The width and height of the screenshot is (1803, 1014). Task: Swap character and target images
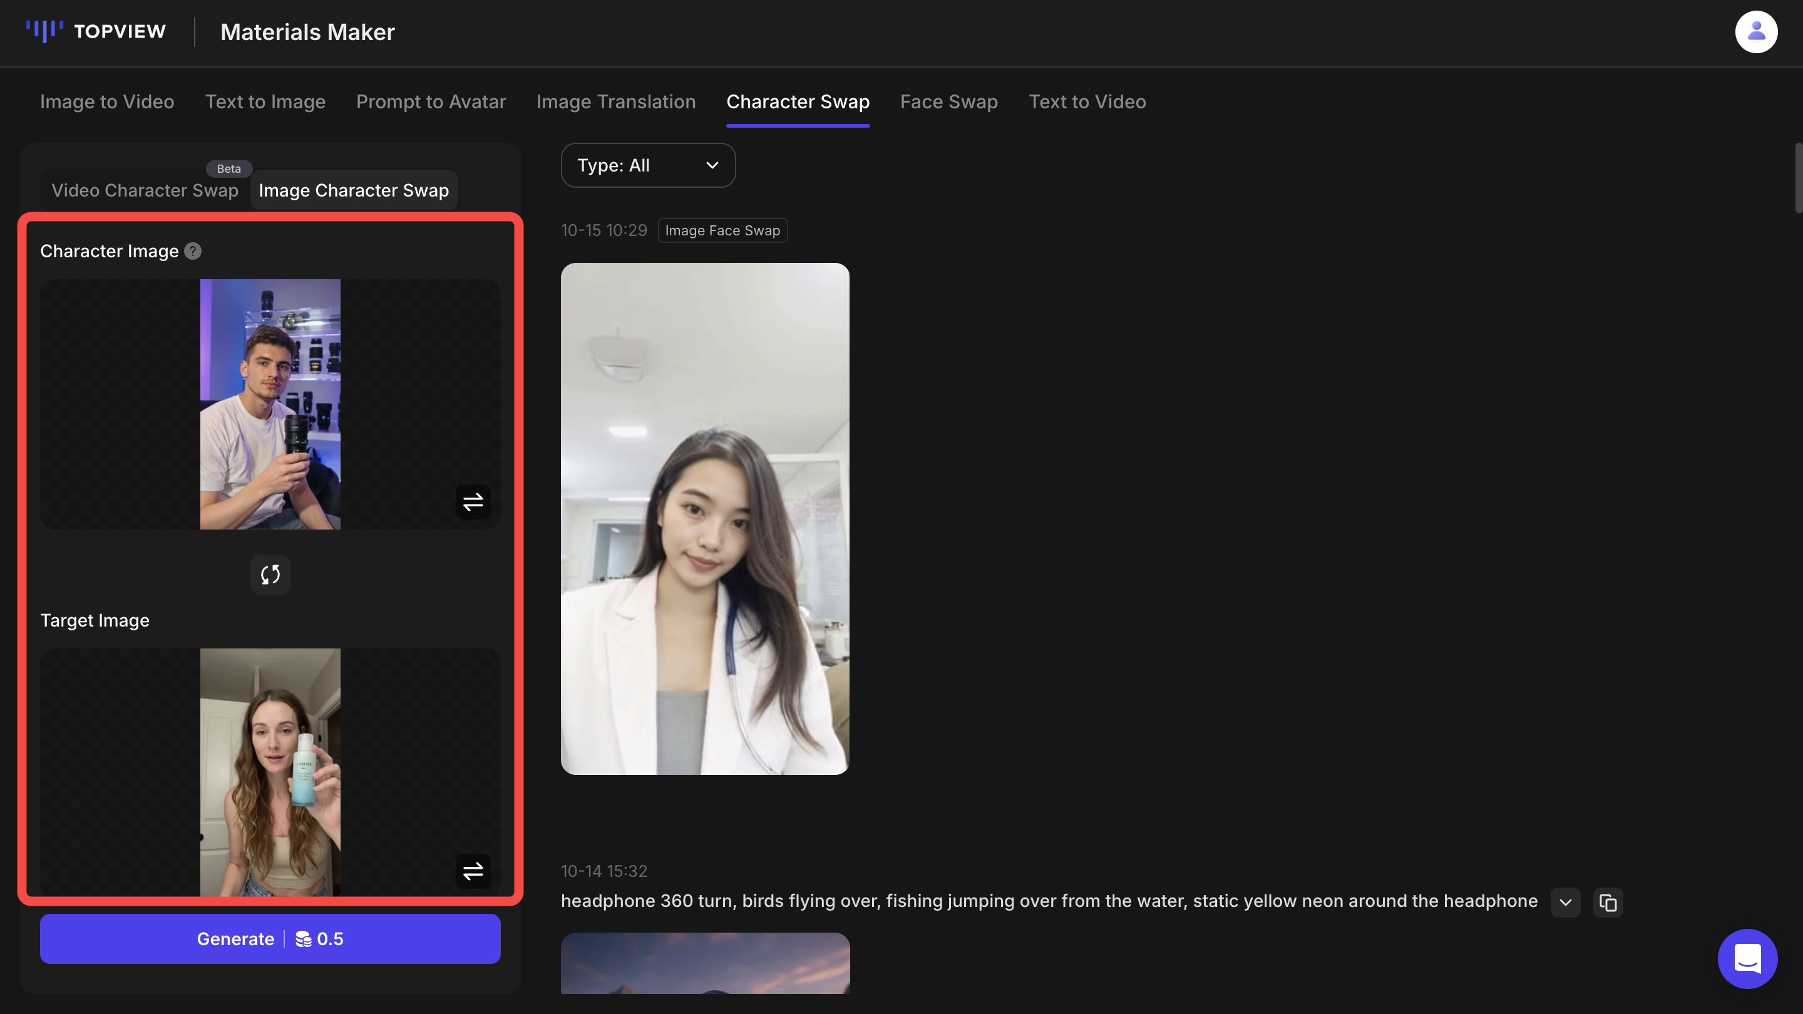(x=270, y=575)
